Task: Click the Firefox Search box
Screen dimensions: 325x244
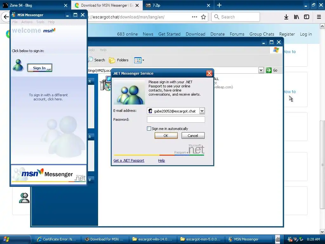Action: pos(235,17)
